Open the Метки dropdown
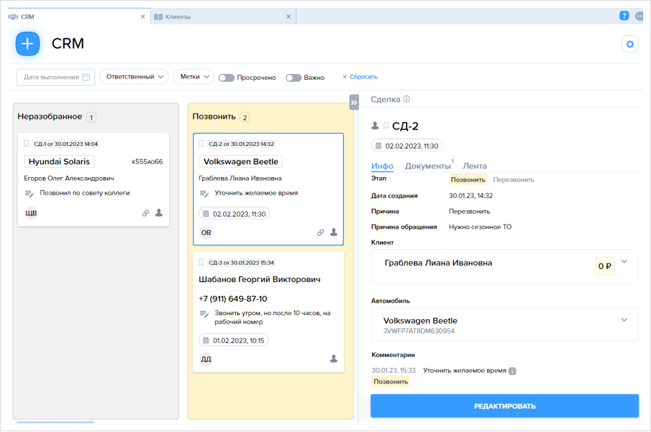 pos(194,77)
